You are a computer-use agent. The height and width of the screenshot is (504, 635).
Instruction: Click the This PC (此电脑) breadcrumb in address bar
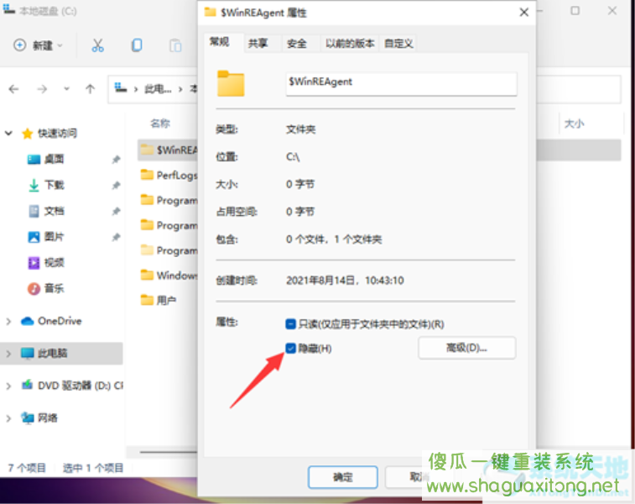(x=158, y=89)
